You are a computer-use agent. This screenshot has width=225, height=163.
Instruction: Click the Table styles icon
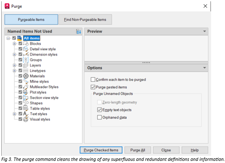point(26,108)
